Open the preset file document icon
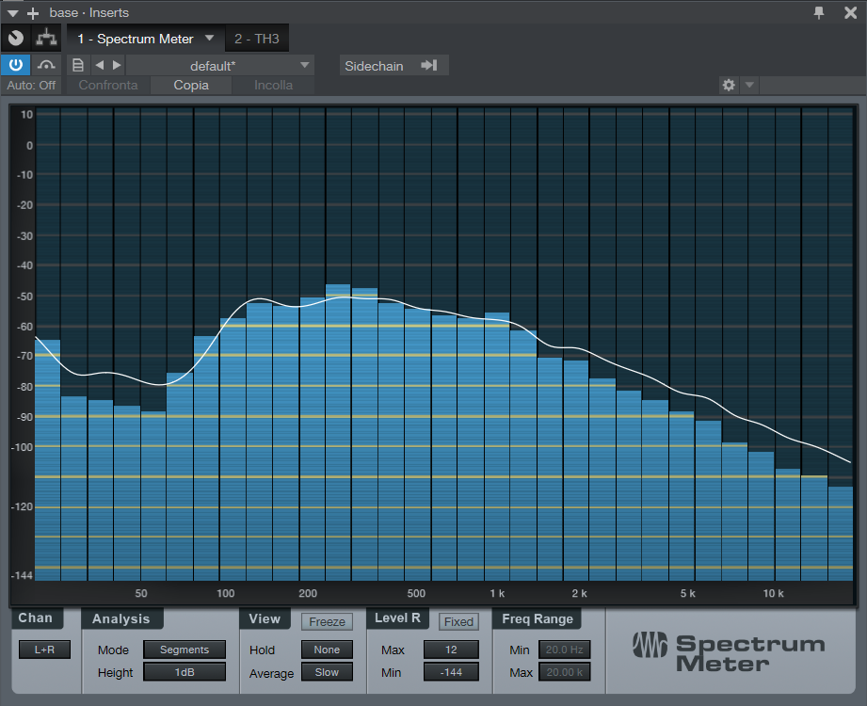867x706 pixels. point(78,65)
